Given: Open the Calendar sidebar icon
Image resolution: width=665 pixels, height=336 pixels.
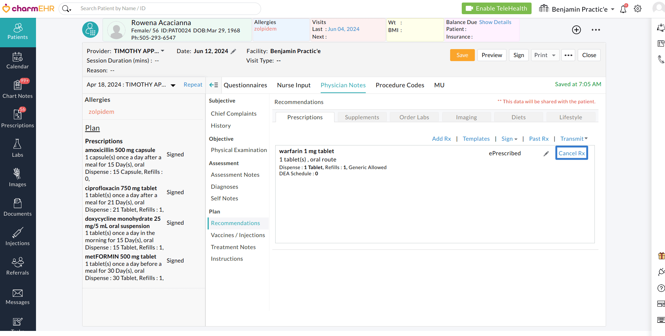Looking at the screenshot, I should click(x=17, y=61).
